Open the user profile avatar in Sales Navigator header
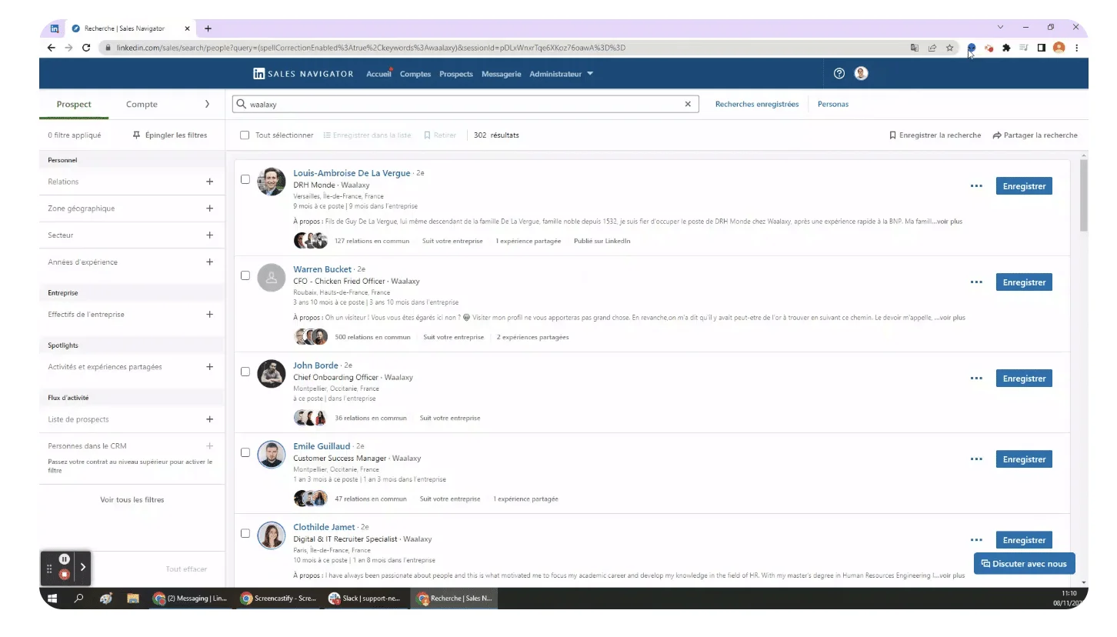The height and width of the screenshot is (637, 1117). [x=862, y=74]
